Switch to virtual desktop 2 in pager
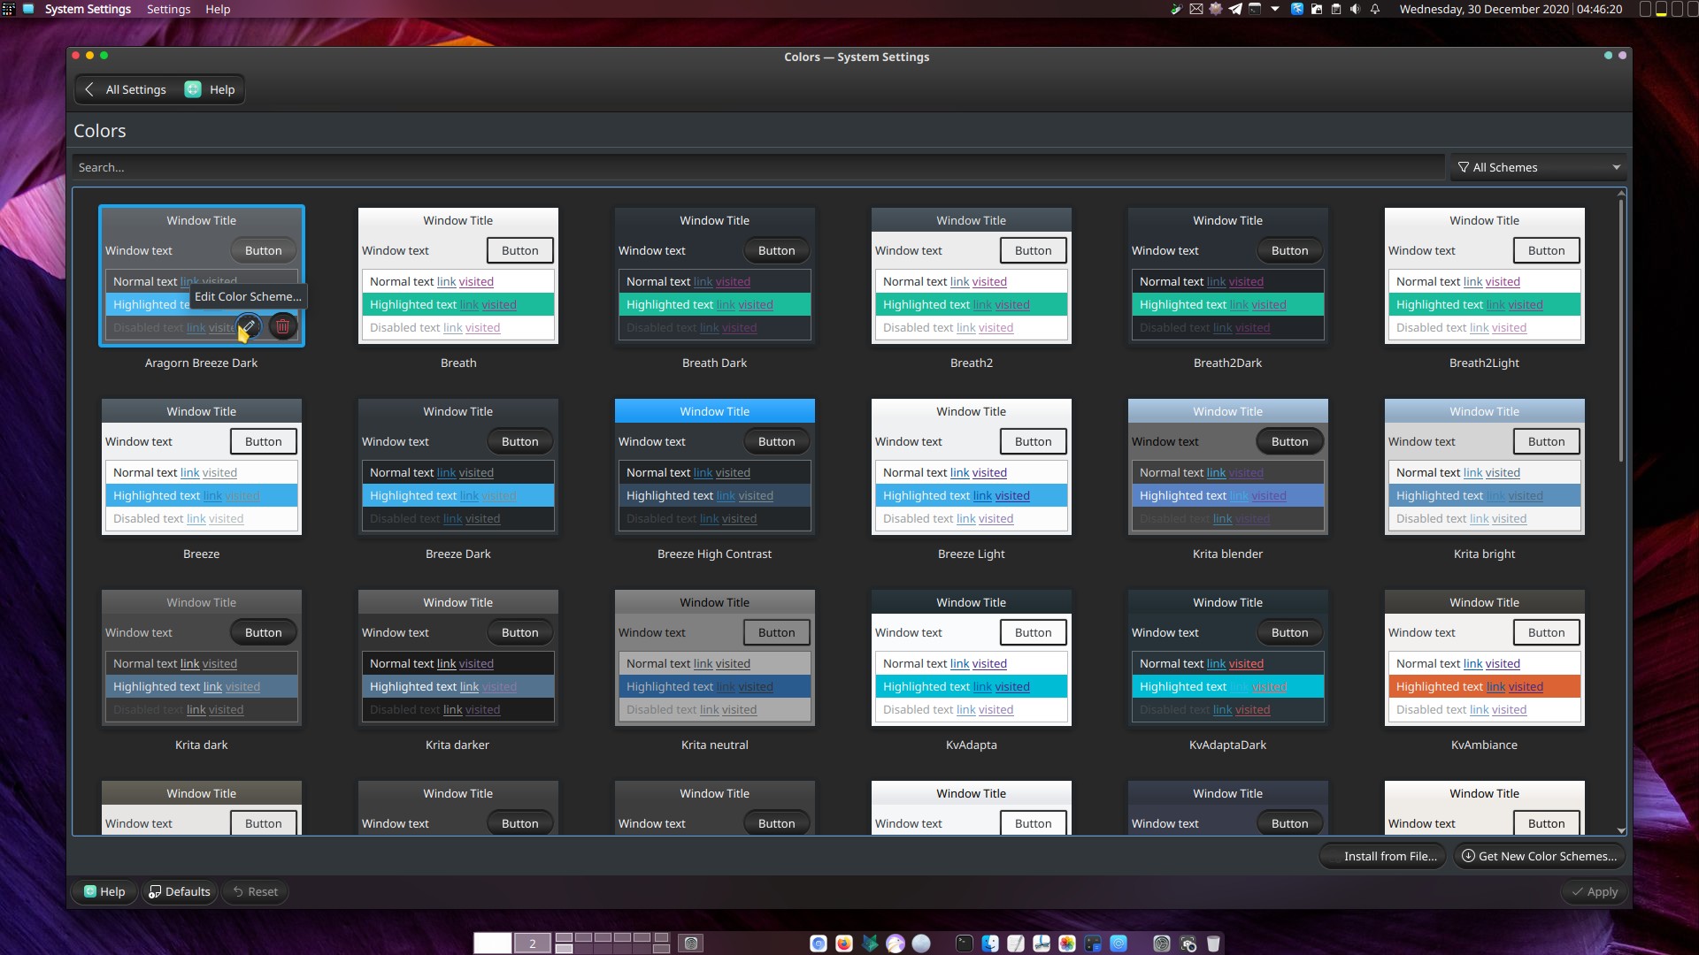Image resolution: width=1699 pixels, height=955 pixels. point(533,944)
